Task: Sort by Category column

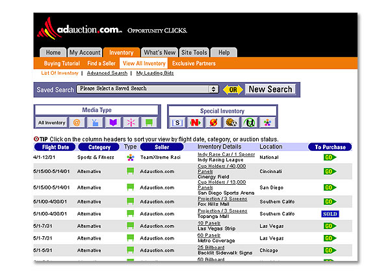Action: point(99,147)
